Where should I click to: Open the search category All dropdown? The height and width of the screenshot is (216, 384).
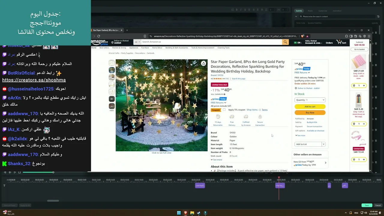[137, 42]
